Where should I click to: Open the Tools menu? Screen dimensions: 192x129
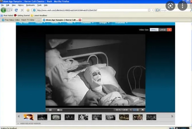[x=39, y=5]
